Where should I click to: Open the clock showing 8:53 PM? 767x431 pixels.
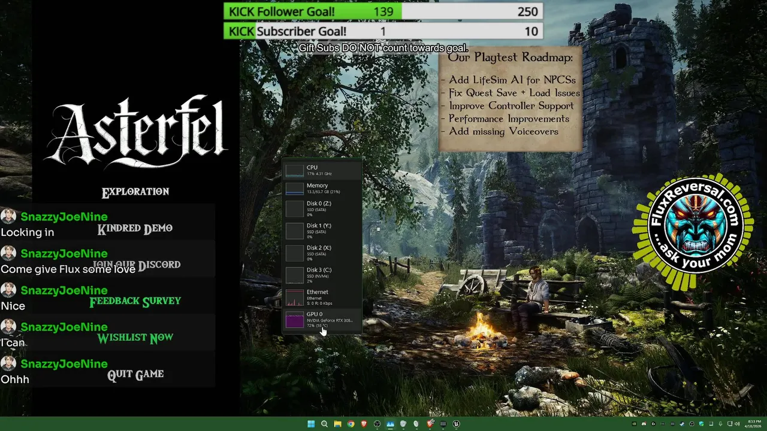[x=753, y=424]
